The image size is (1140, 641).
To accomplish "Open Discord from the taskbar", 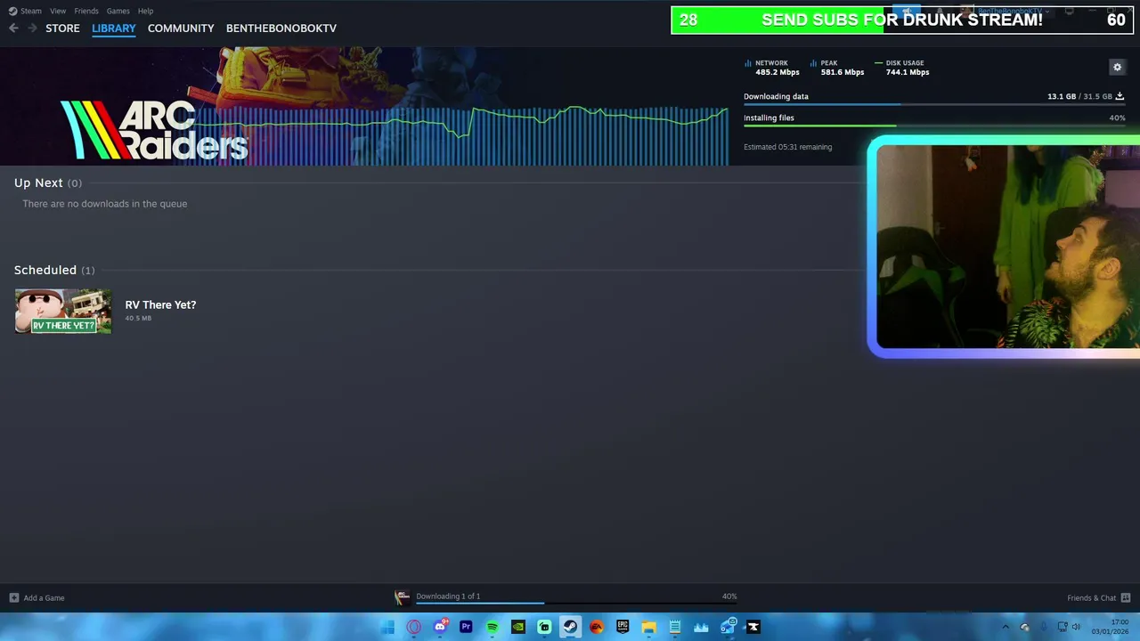I will tap(440, 627).
